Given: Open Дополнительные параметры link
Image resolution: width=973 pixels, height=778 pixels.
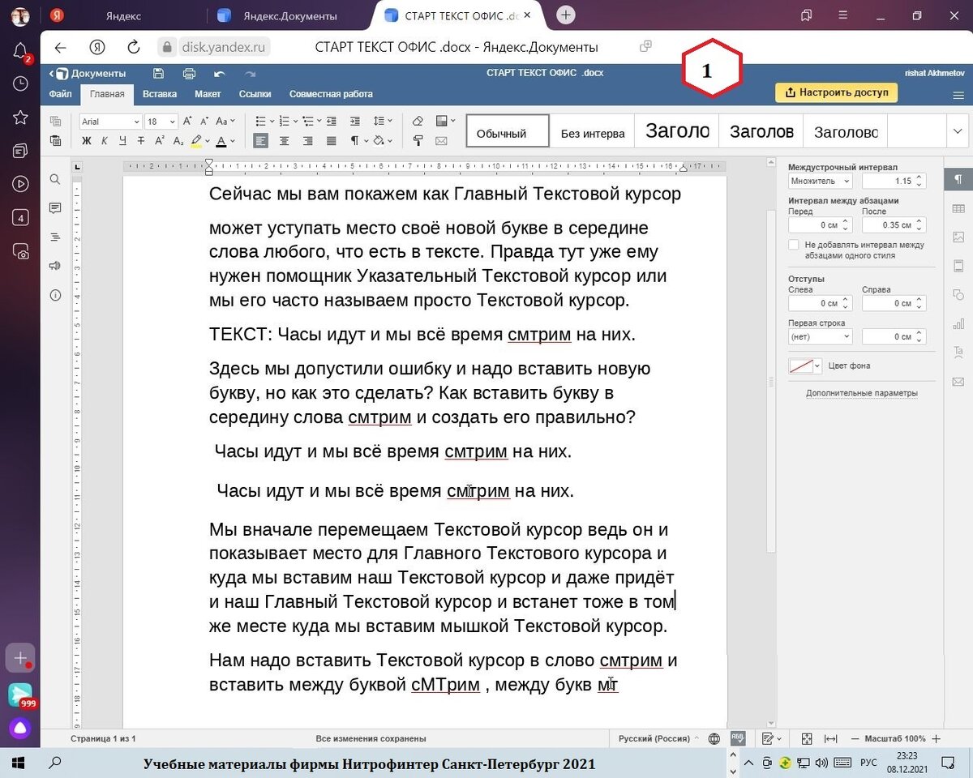Looking at the screenshot, I should [x=861, y=393].
